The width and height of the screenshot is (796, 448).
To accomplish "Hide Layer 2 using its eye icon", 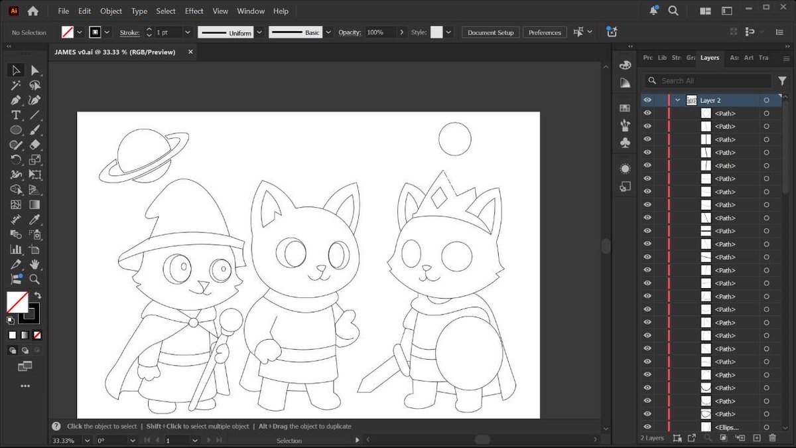I will pos(647,100).
